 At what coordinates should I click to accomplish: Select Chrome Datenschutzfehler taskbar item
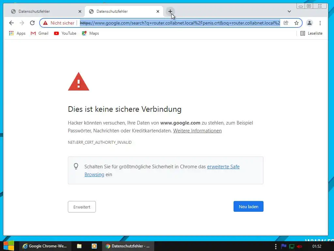[x=128, y=246]
